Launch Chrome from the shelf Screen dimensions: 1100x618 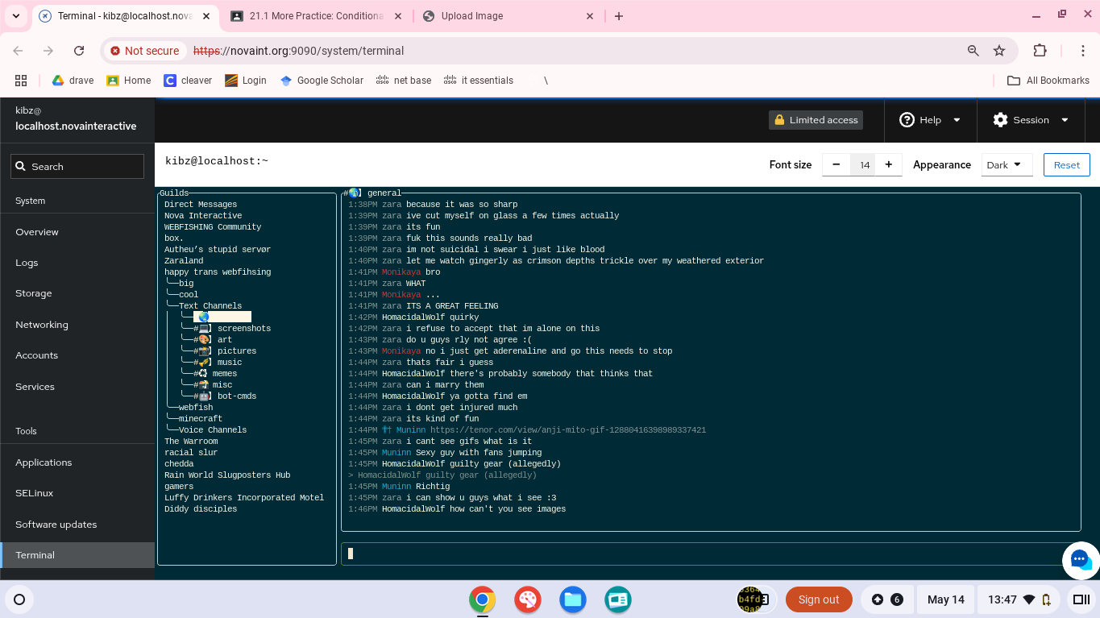(x=483, y=599)
